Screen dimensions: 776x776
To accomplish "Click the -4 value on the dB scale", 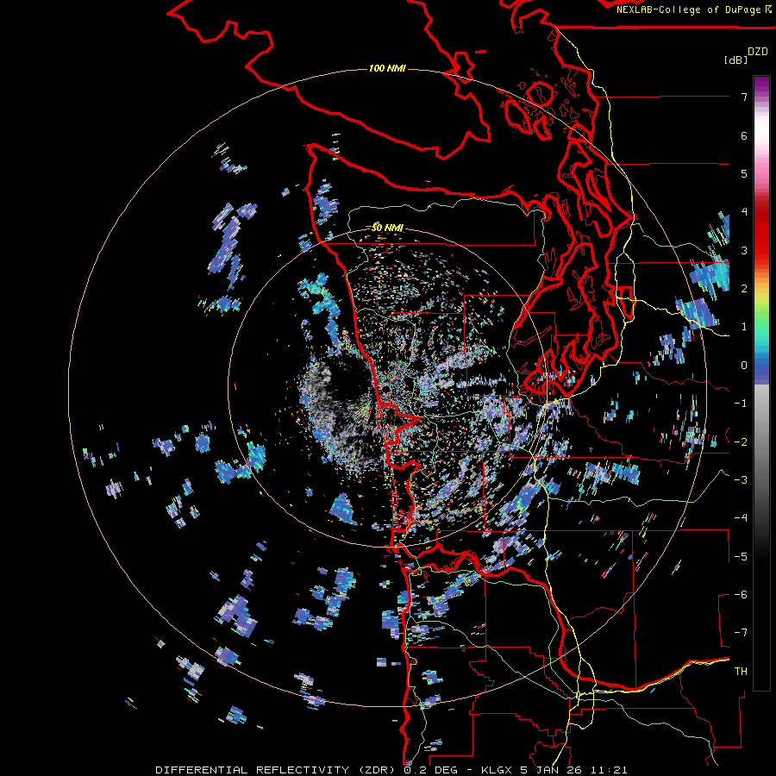I will (741, 518).
